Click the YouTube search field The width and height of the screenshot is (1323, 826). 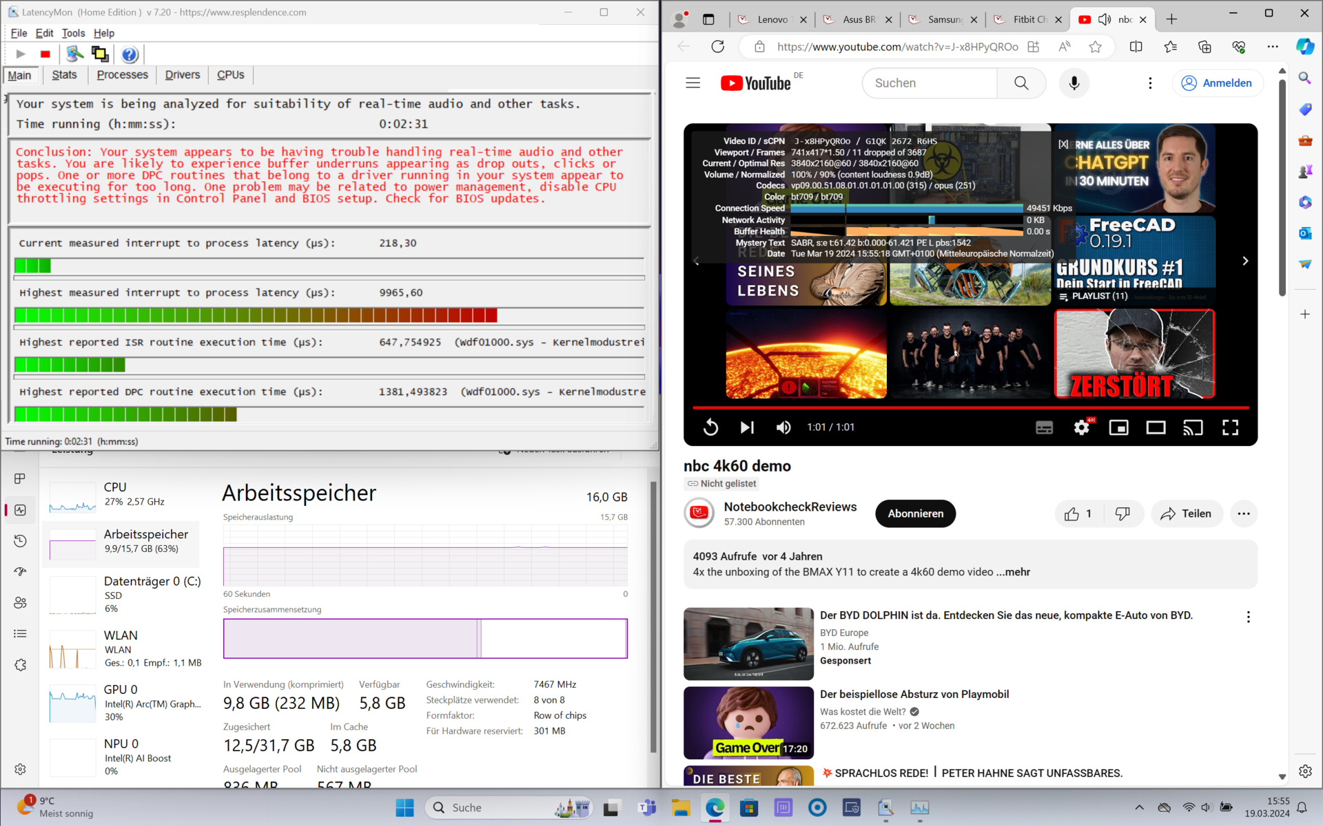pos(930,83)
